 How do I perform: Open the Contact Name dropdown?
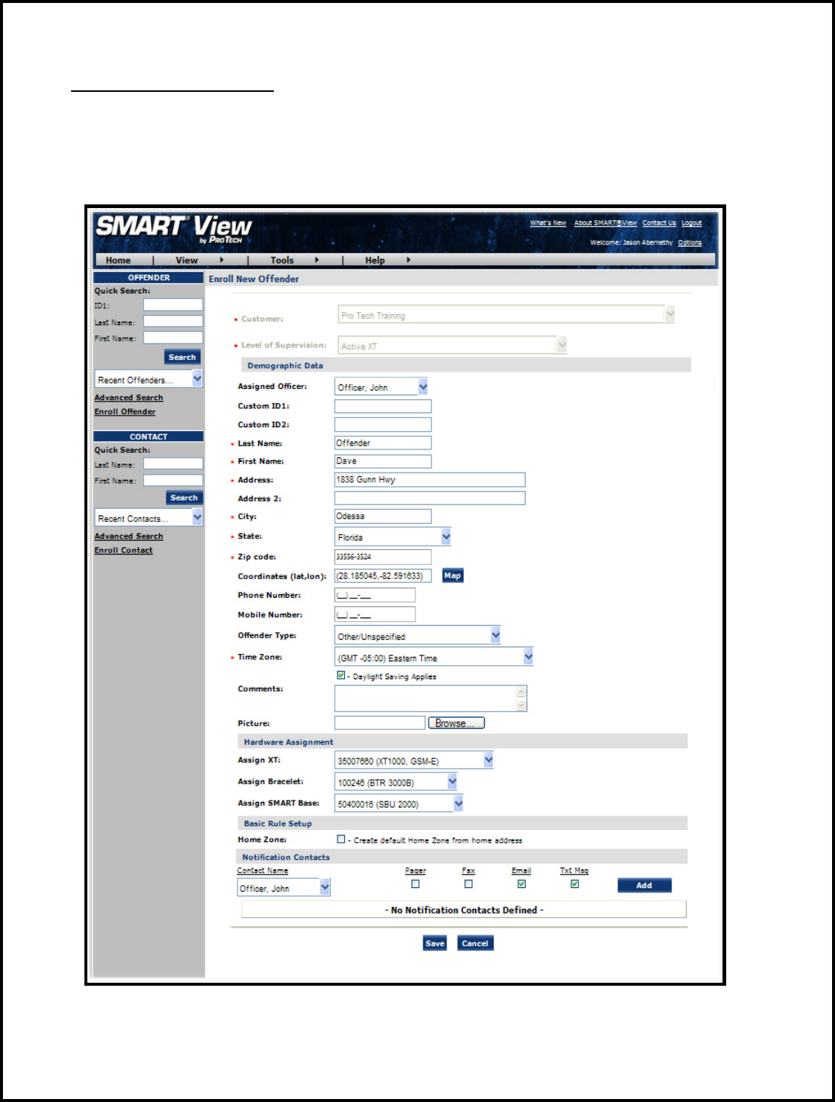[284, 887]
